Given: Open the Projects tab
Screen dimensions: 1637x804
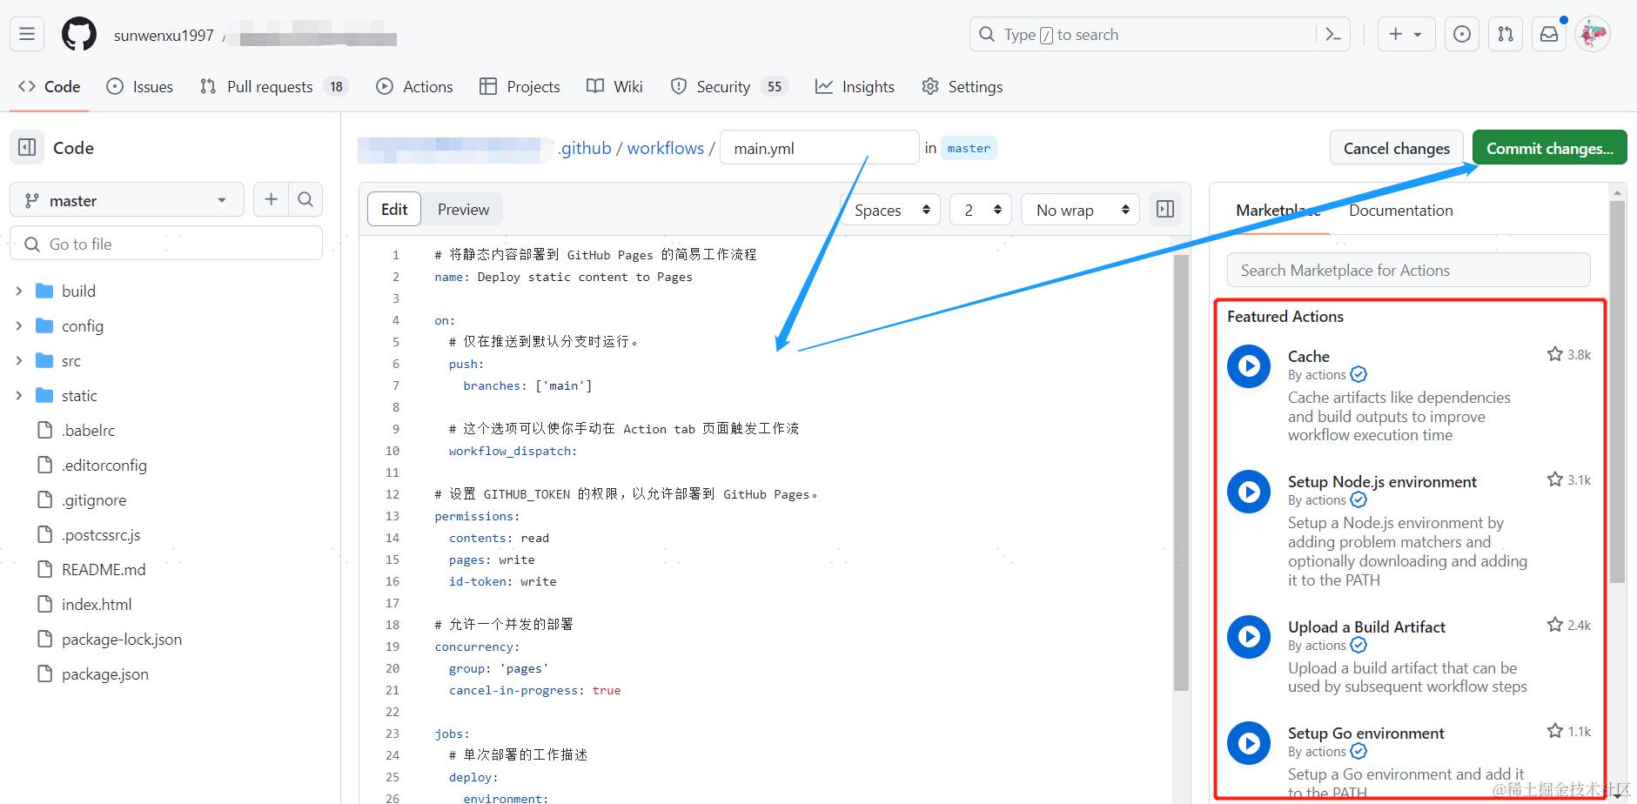Looking at the screenshot, I should [x=520, y=87].
